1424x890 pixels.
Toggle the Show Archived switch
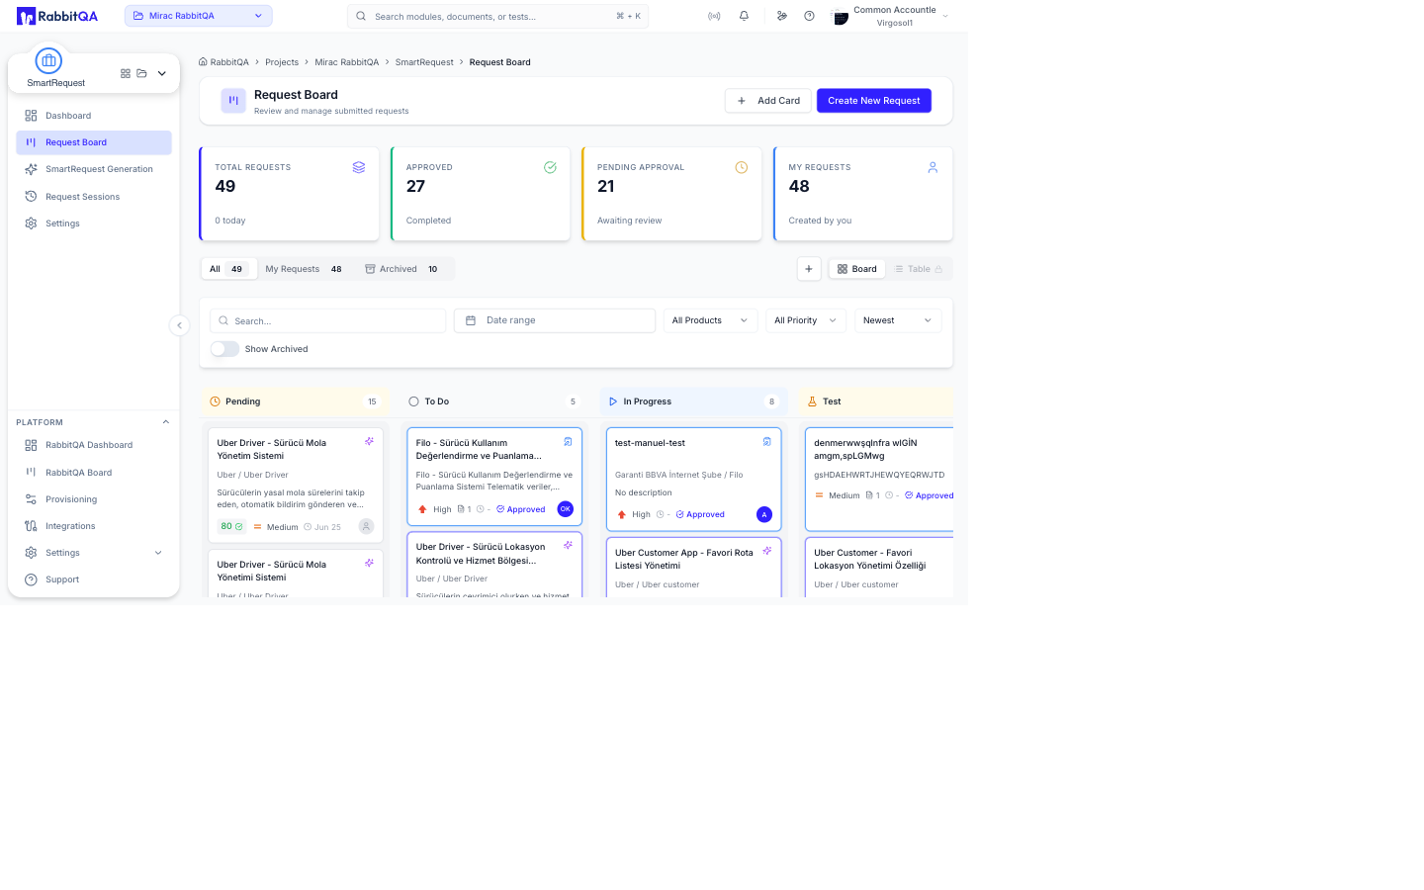coord(224,349)
